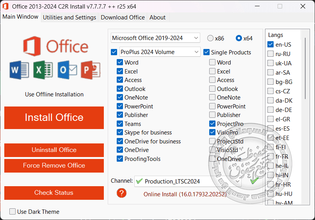Check the ru-RU language checkbox
The height and width of the screenshot is (220, 315).
coord(271,54)
